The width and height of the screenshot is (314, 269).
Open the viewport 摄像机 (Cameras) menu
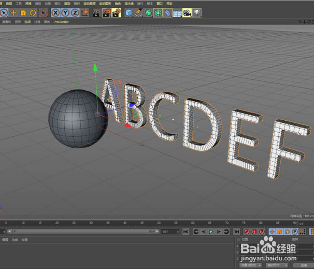coord(7,22)
